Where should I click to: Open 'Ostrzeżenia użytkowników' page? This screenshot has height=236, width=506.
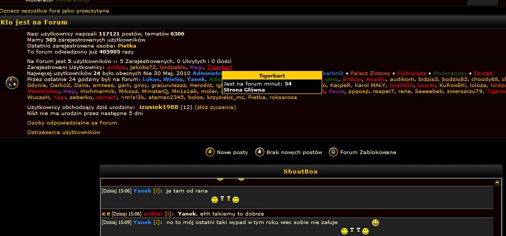(64, 132)
